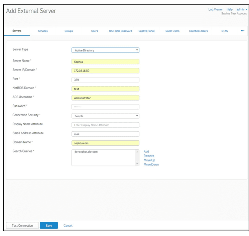This screenshot has height=236, width=249.
Task: Open the STAS tab
Action: point(225,31)
